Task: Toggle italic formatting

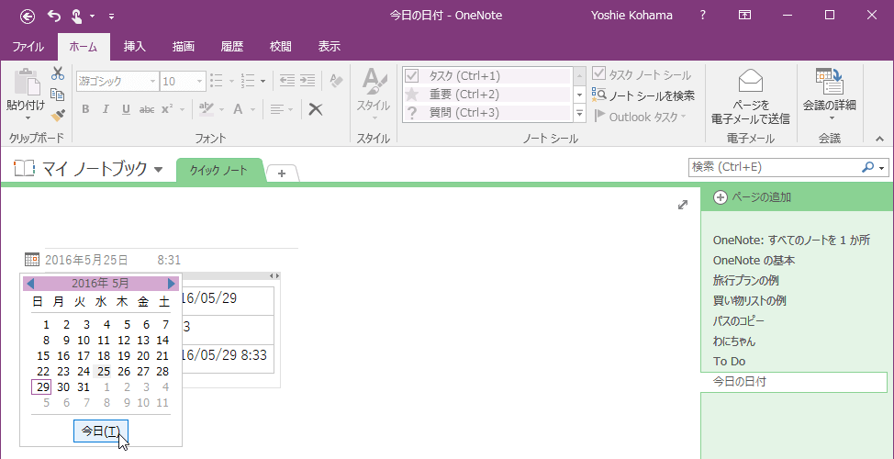Action: [106, 109]
